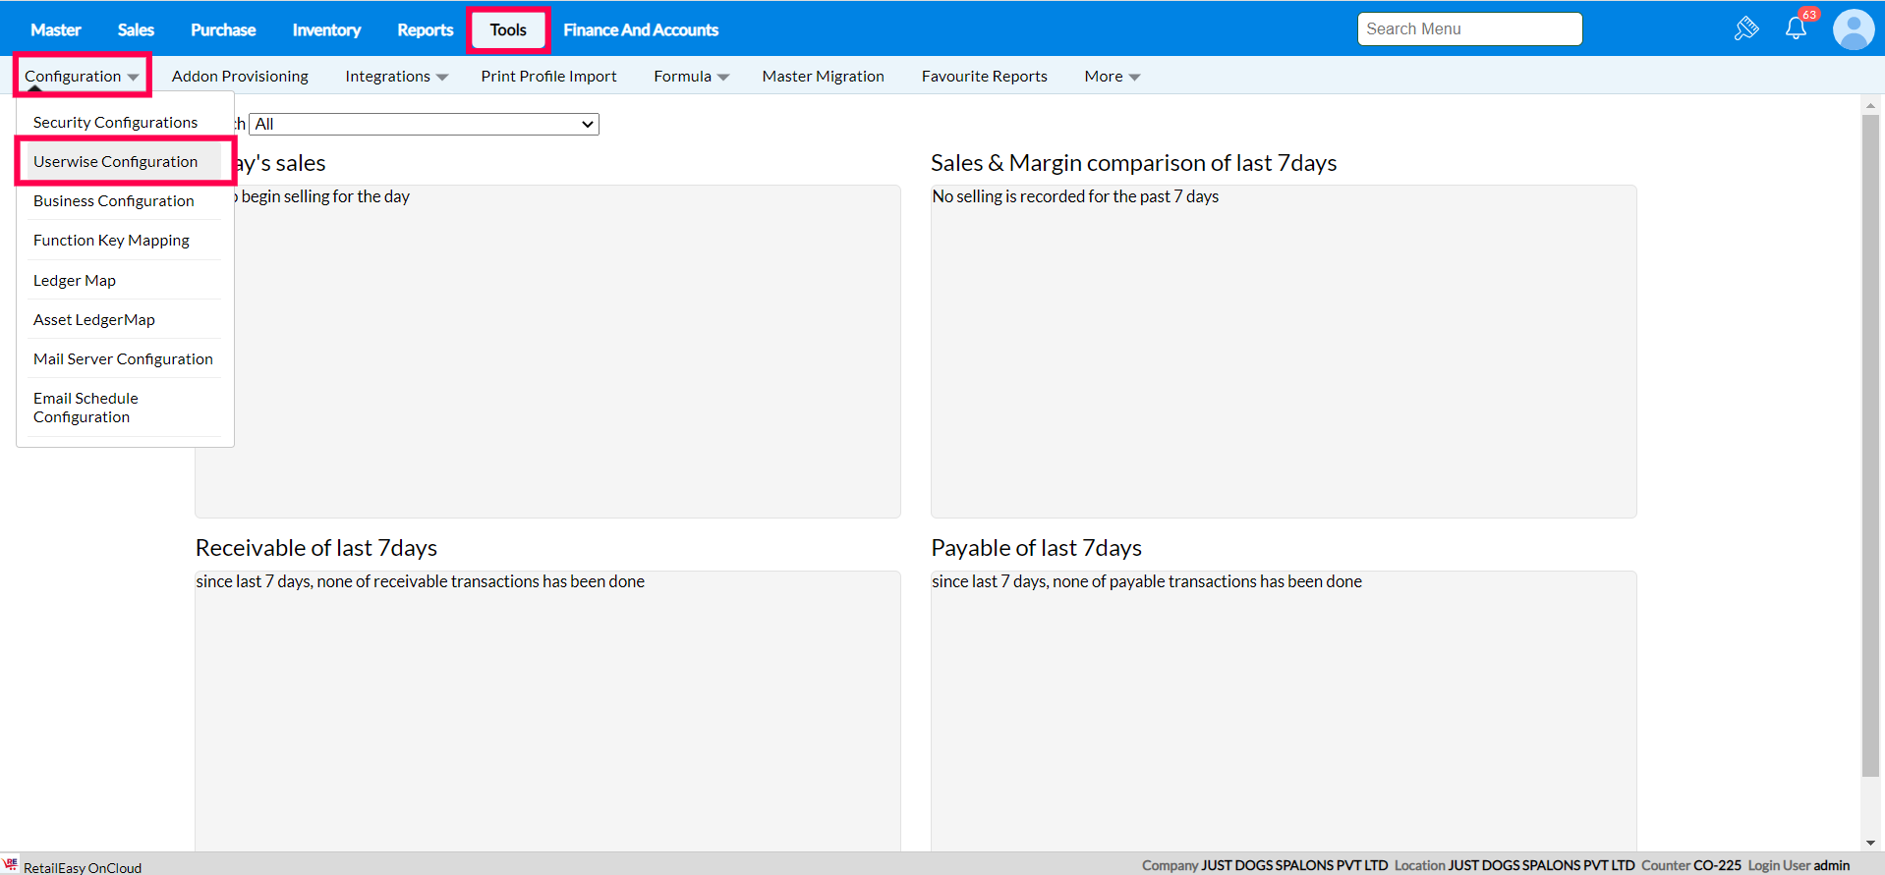The height and width of the screenshot is (875, 1885).
Task: Open the Formula dropdown
Action: pyautogui.click(x=691, y=77)
